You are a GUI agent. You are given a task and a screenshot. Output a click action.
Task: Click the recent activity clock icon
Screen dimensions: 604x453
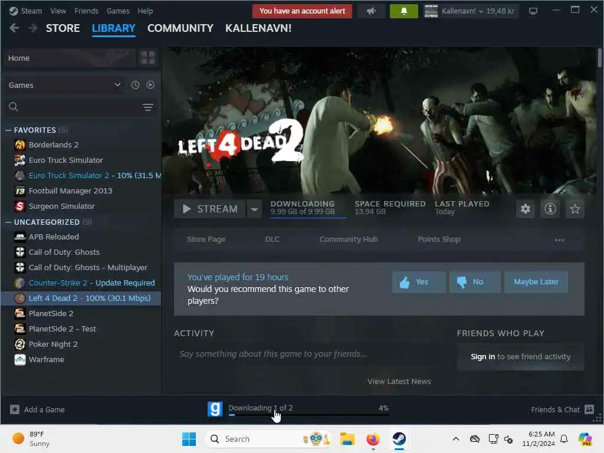pos(135,85)
